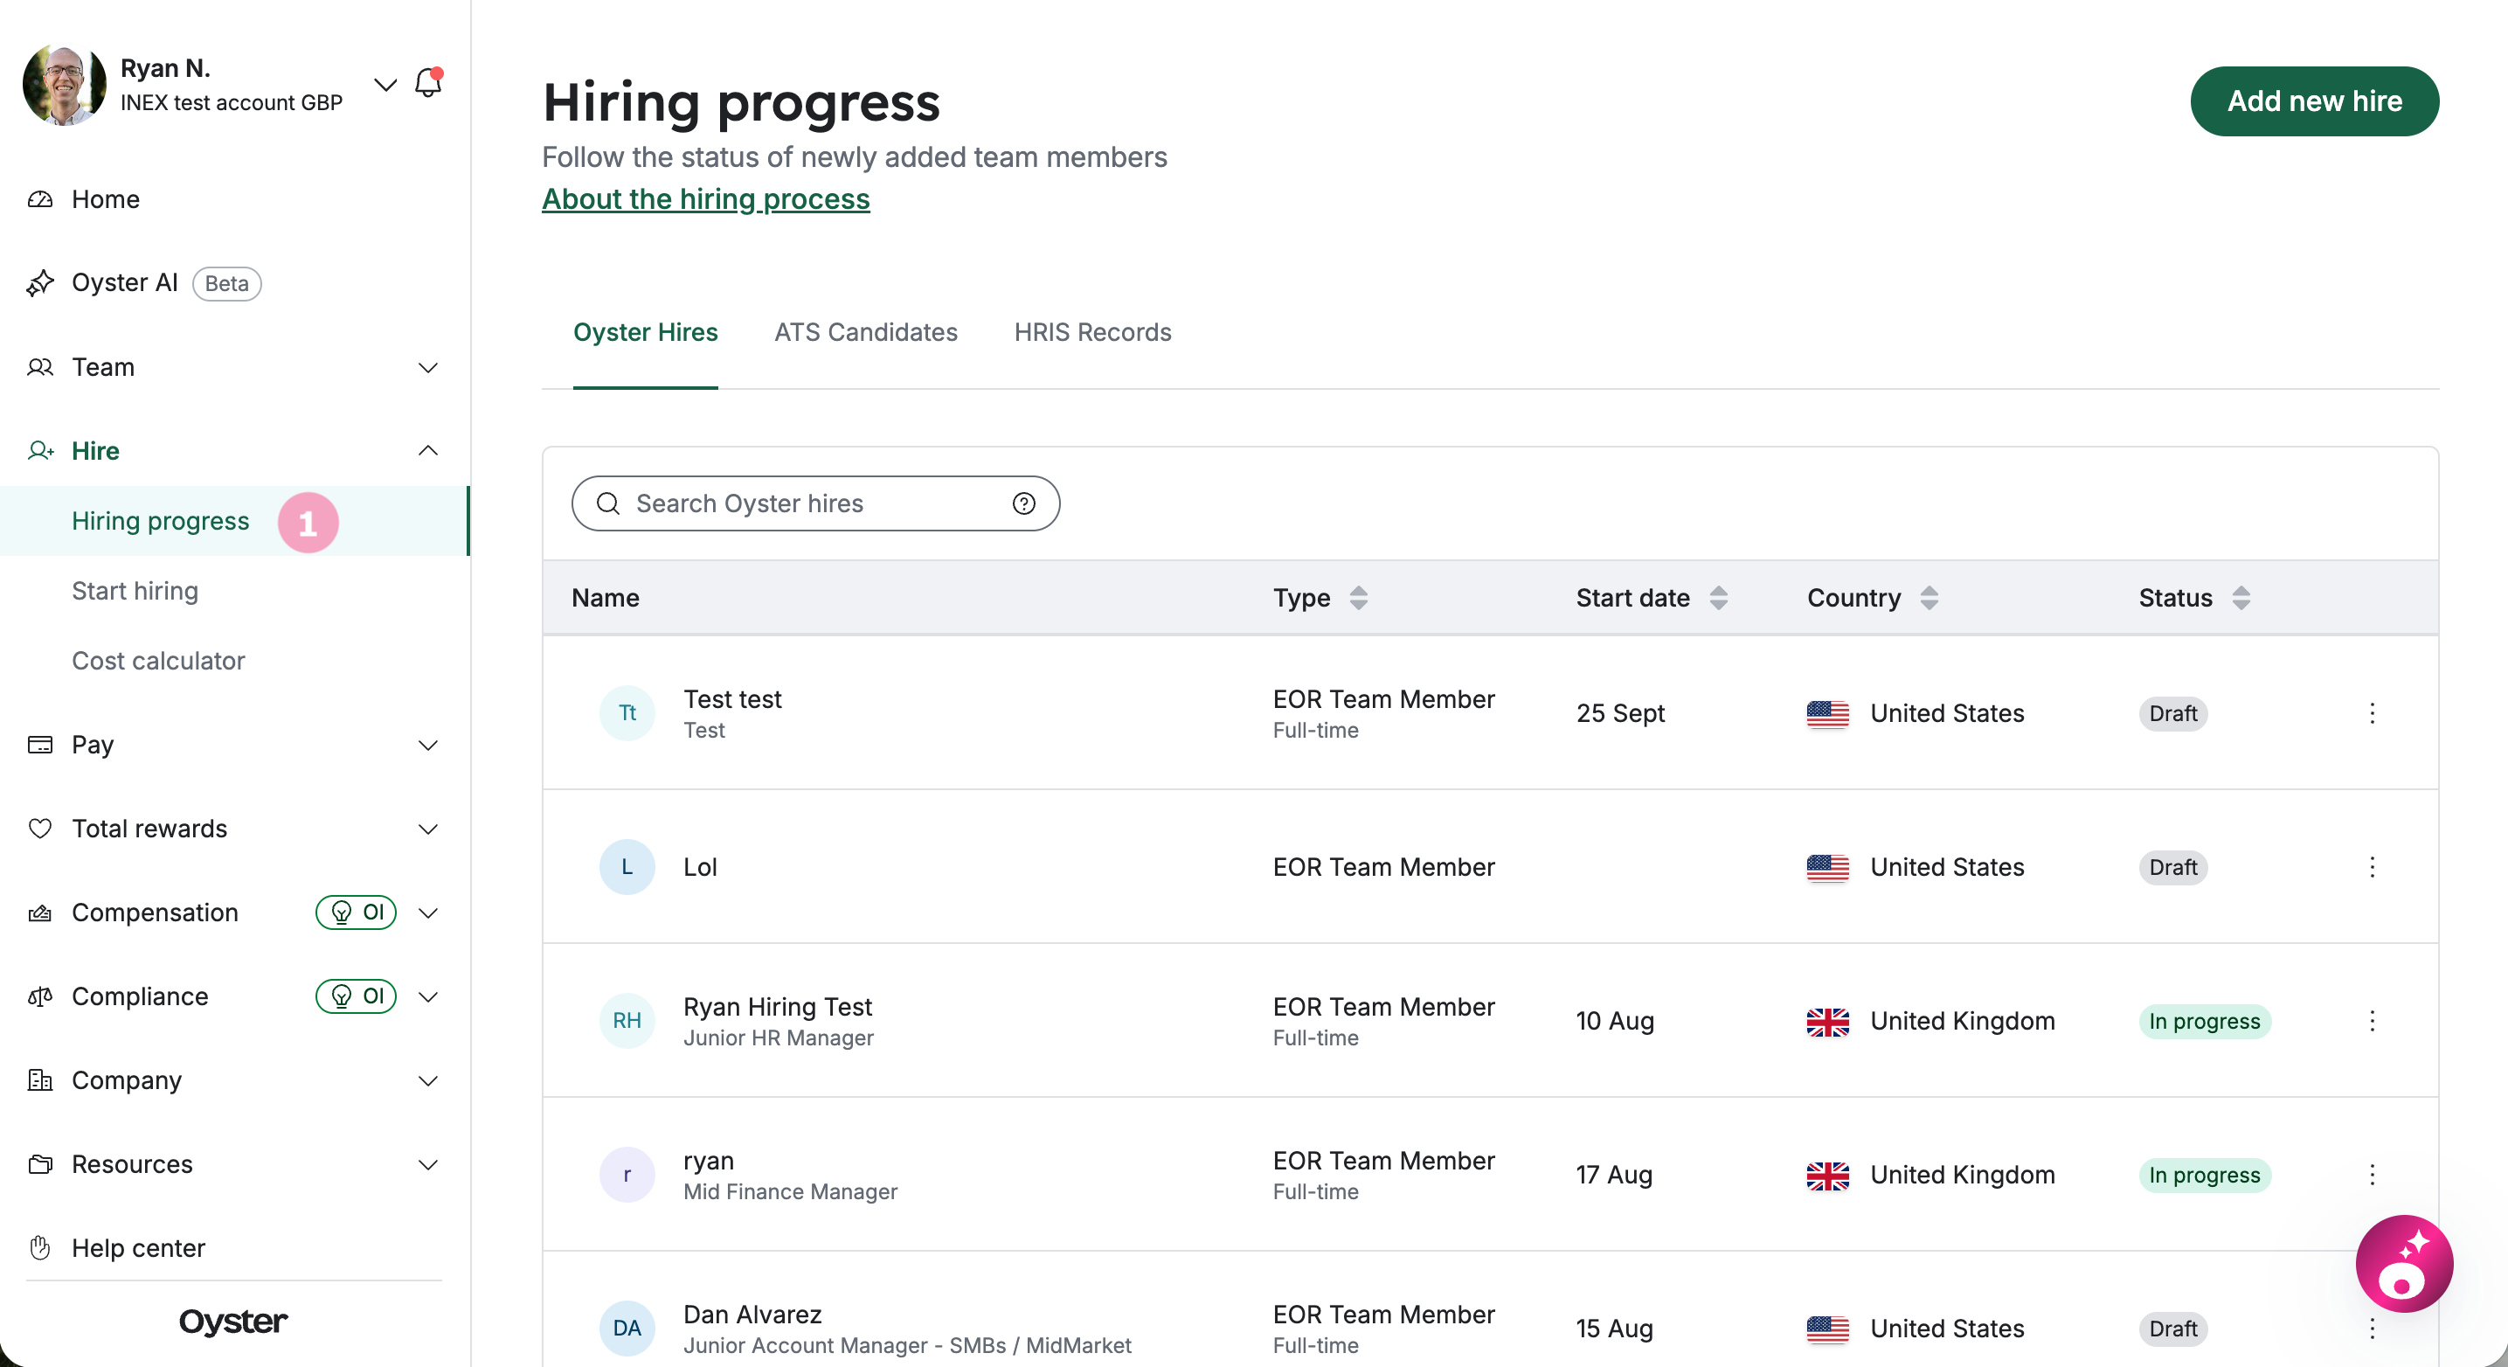Click the OI badge next to Compensation
2508x1367 pixels.
(357, 912)
